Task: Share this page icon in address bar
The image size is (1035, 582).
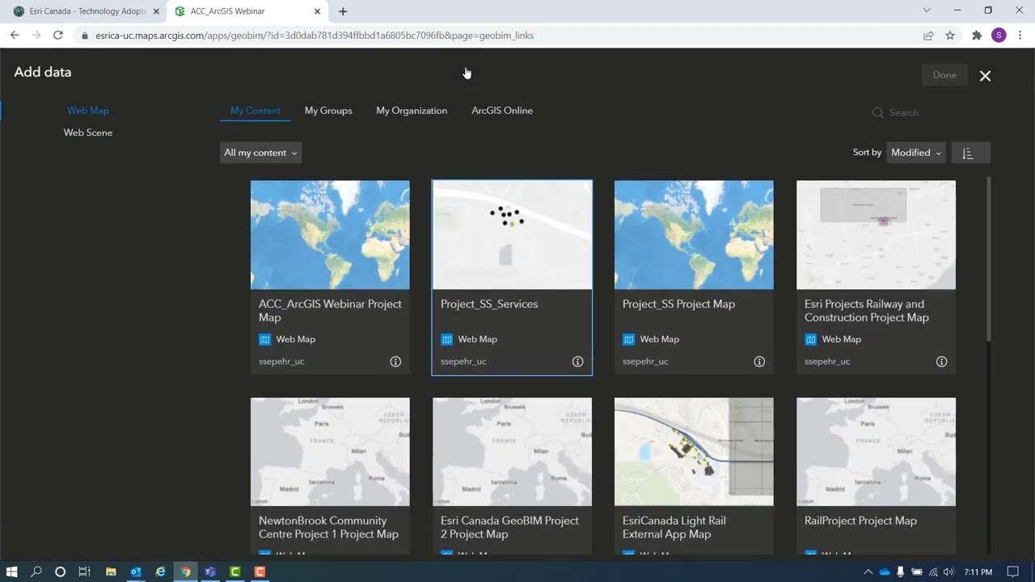Action: point(928,36)
